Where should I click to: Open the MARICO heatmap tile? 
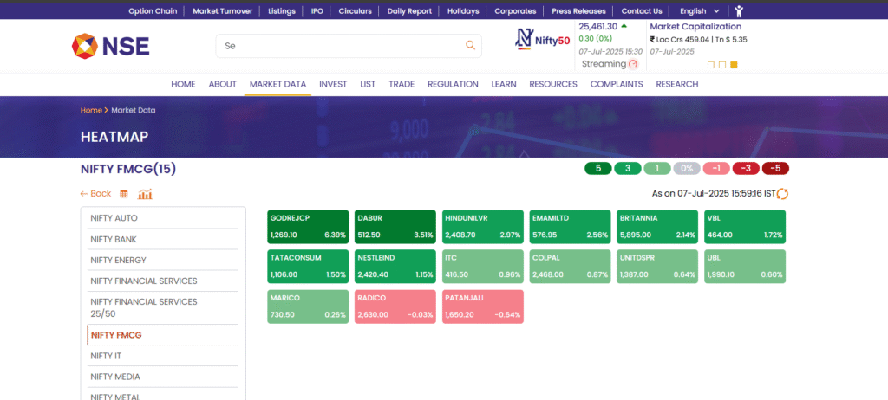click(x=308, y=306)
